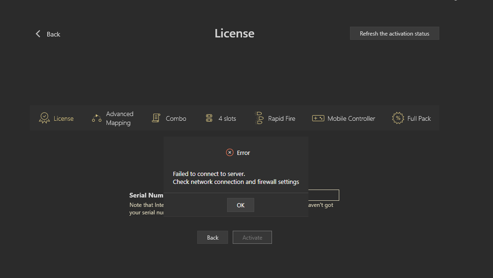
Task: Select the License tab label
Action: click(64, 118)
